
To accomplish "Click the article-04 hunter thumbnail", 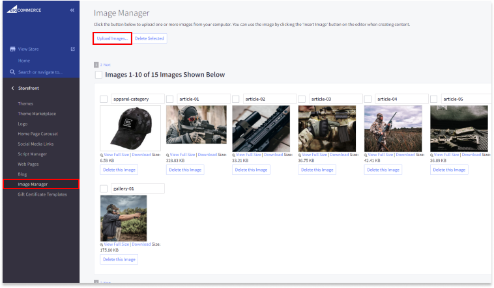I will (393, 129).
